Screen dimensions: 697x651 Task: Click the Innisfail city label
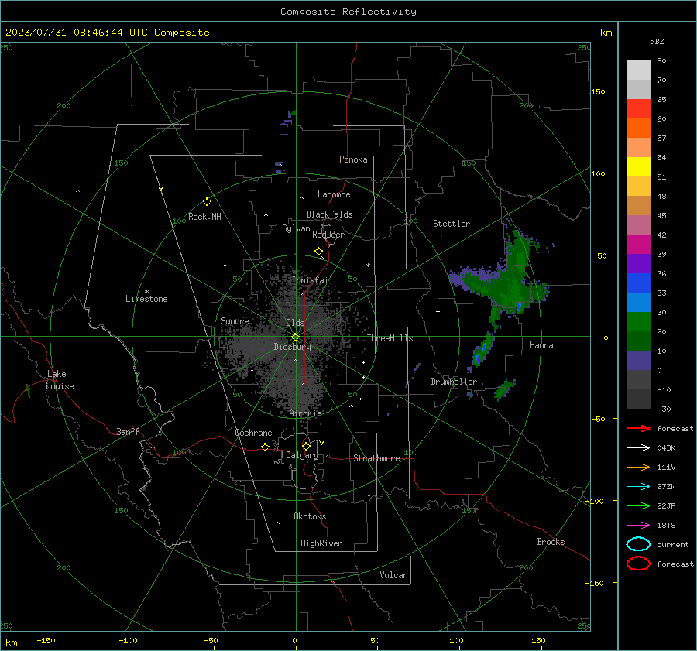click(x=312, y=280)
